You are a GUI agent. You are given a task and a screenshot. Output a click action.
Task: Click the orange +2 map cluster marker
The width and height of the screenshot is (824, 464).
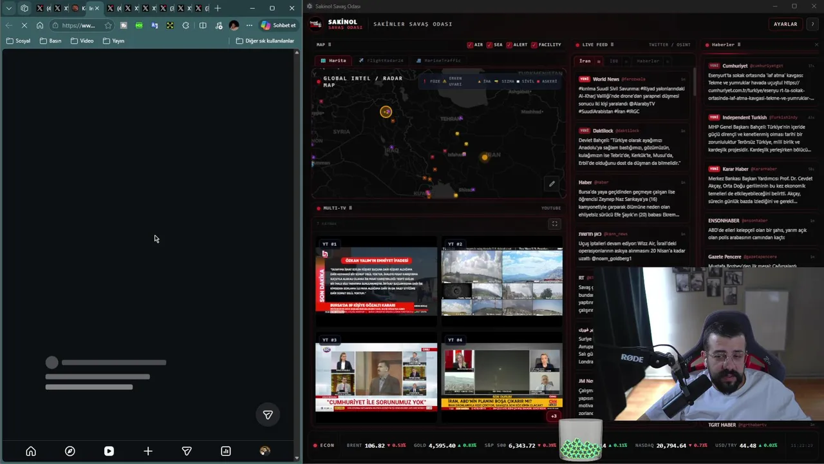click(386, 111)
